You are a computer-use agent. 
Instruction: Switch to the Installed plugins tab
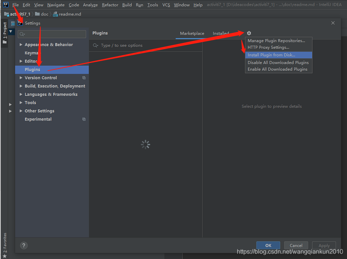point(221,33)
